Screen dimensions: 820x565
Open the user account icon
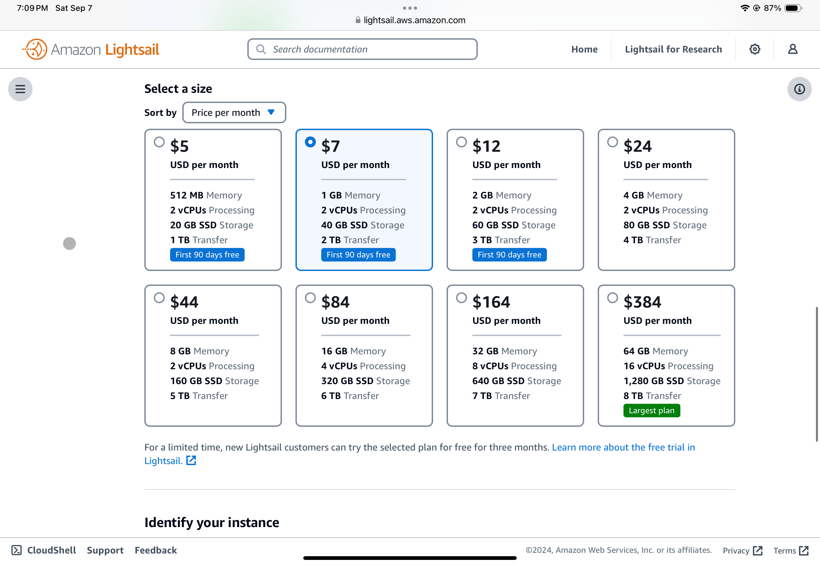point(792,49)
